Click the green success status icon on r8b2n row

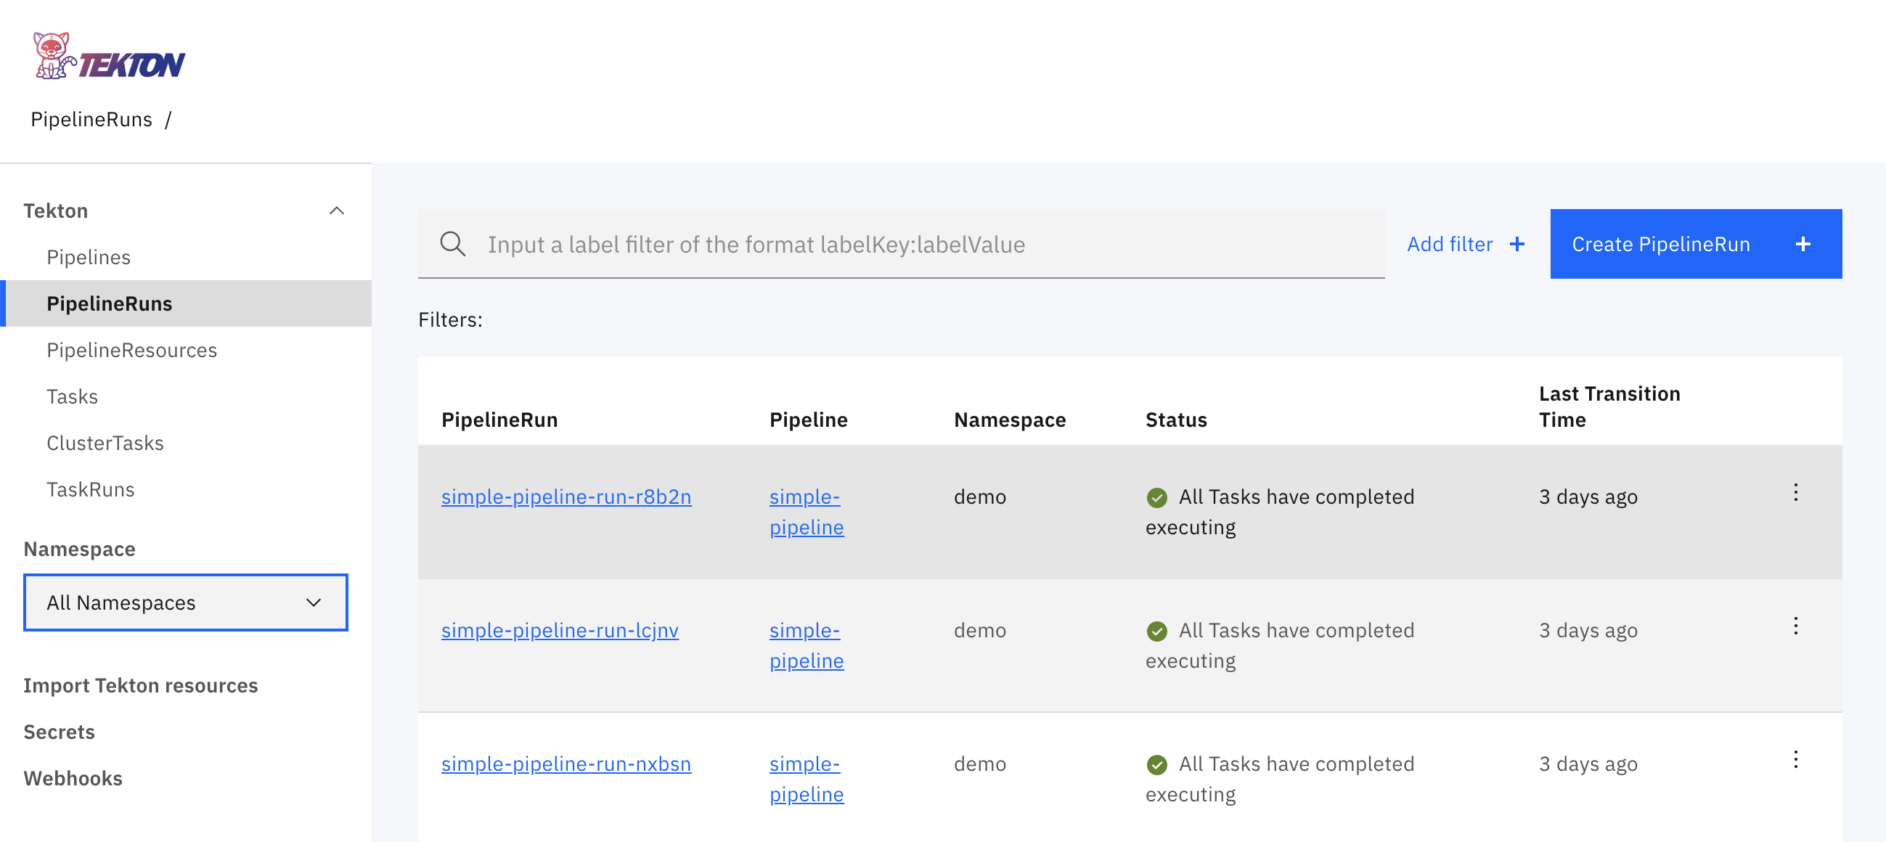[x=1156, y=497]
